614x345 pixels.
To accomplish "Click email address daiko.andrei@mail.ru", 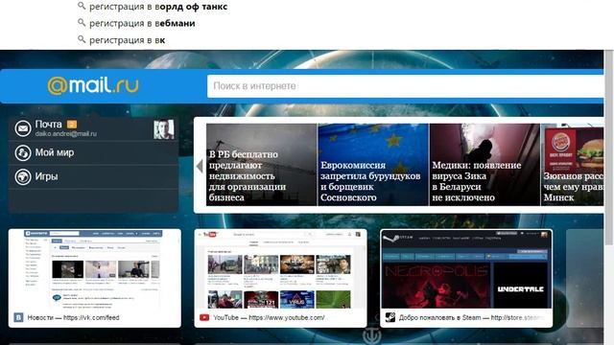I will click(x=66, y=134).
